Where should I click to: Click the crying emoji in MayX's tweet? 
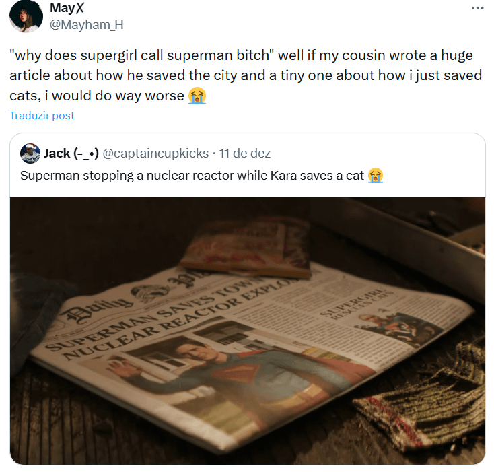197,96
